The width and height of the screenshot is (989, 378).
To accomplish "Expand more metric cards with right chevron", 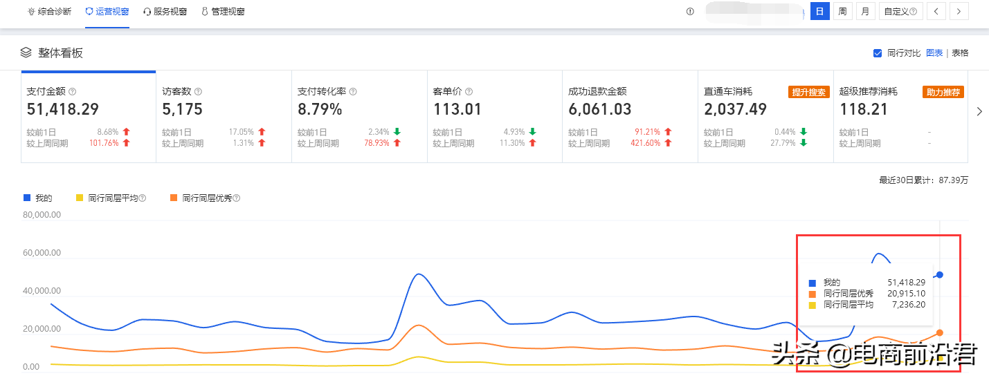I will pos(979,111).
